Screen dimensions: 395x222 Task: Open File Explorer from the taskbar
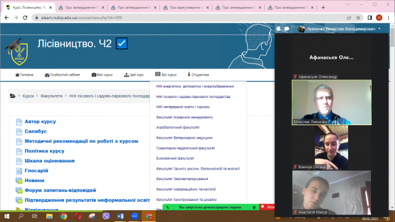pos(49,216)
